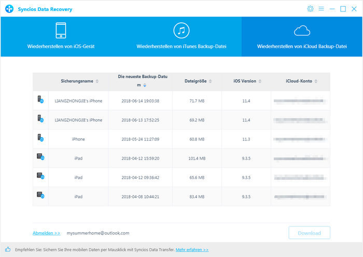Sort by iOS Version column arrow

tap(260, 81)
